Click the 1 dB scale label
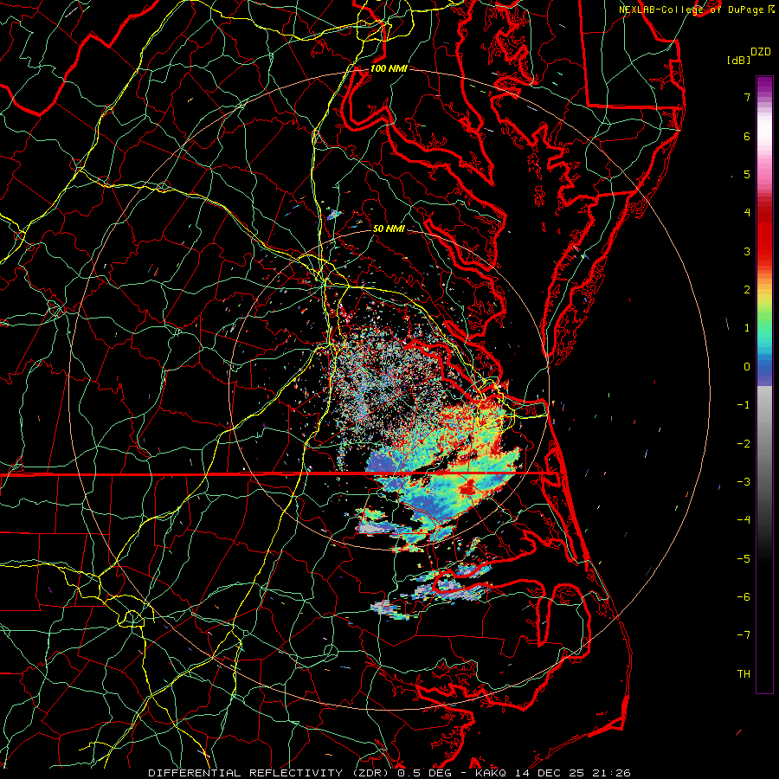779x779 pixels. [747, 328]
